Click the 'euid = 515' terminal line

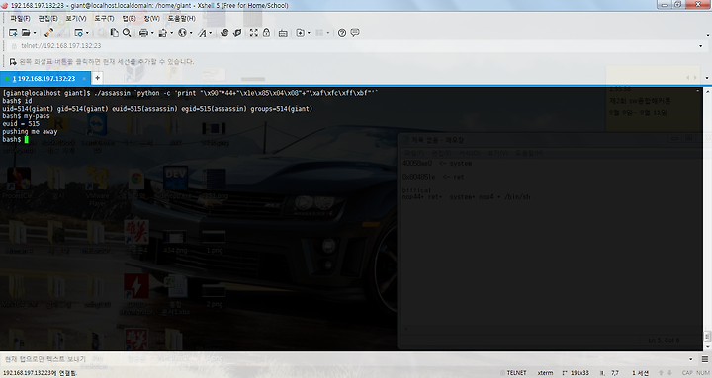21,124
